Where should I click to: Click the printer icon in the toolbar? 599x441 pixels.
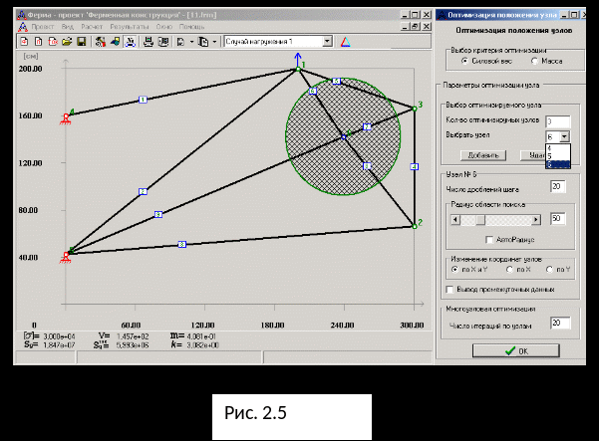(149, 42)
